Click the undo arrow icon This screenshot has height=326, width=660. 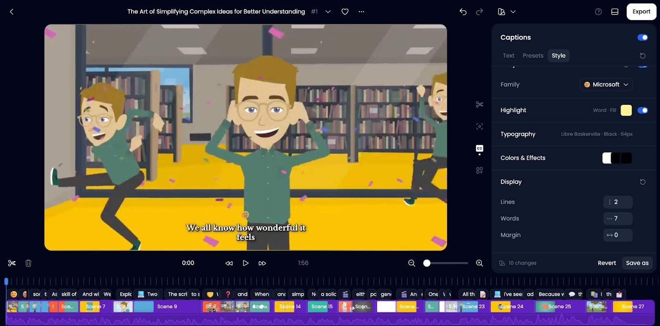point(463,12)
